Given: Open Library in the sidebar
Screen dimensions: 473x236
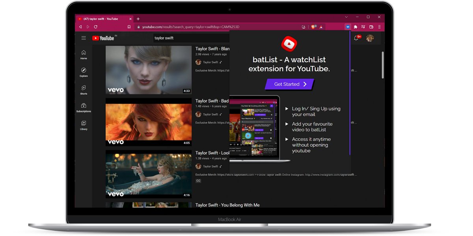Looking at the screenshot, I should pos(84,125).
